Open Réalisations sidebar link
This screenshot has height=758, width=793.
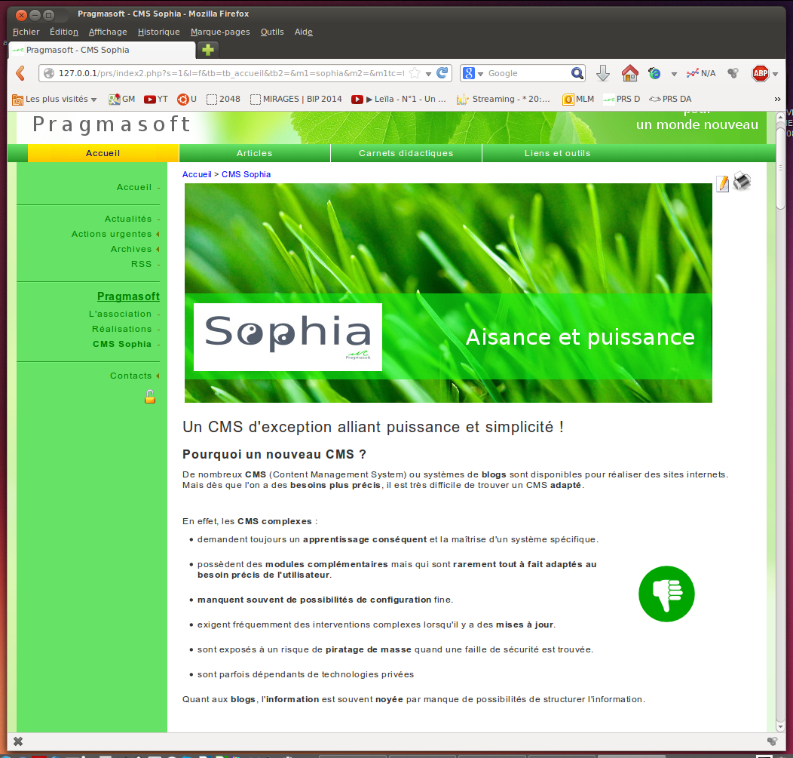tap(122, 329)
